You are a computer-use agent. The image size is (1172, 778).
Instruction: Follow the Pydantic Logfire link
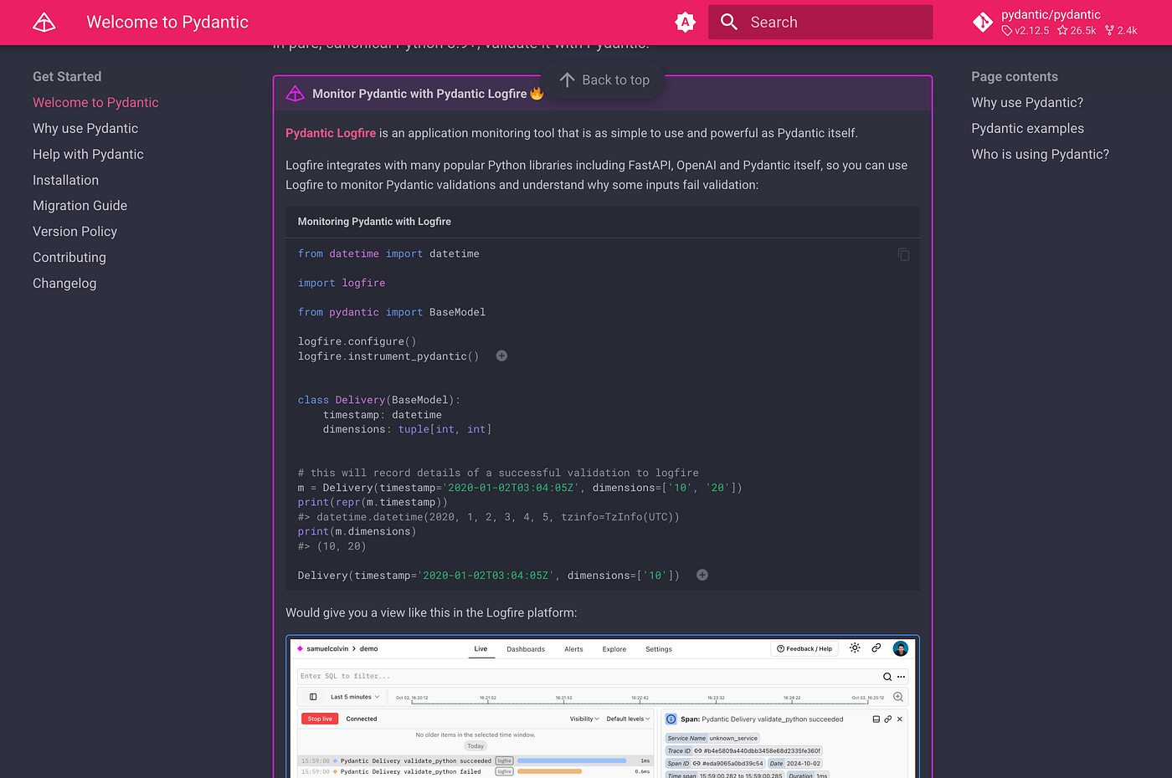point(331,133)
